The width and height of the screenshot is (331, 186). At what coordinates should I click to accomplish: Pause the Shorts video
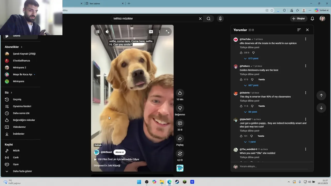pyautogui.click(x=98, y=32)
